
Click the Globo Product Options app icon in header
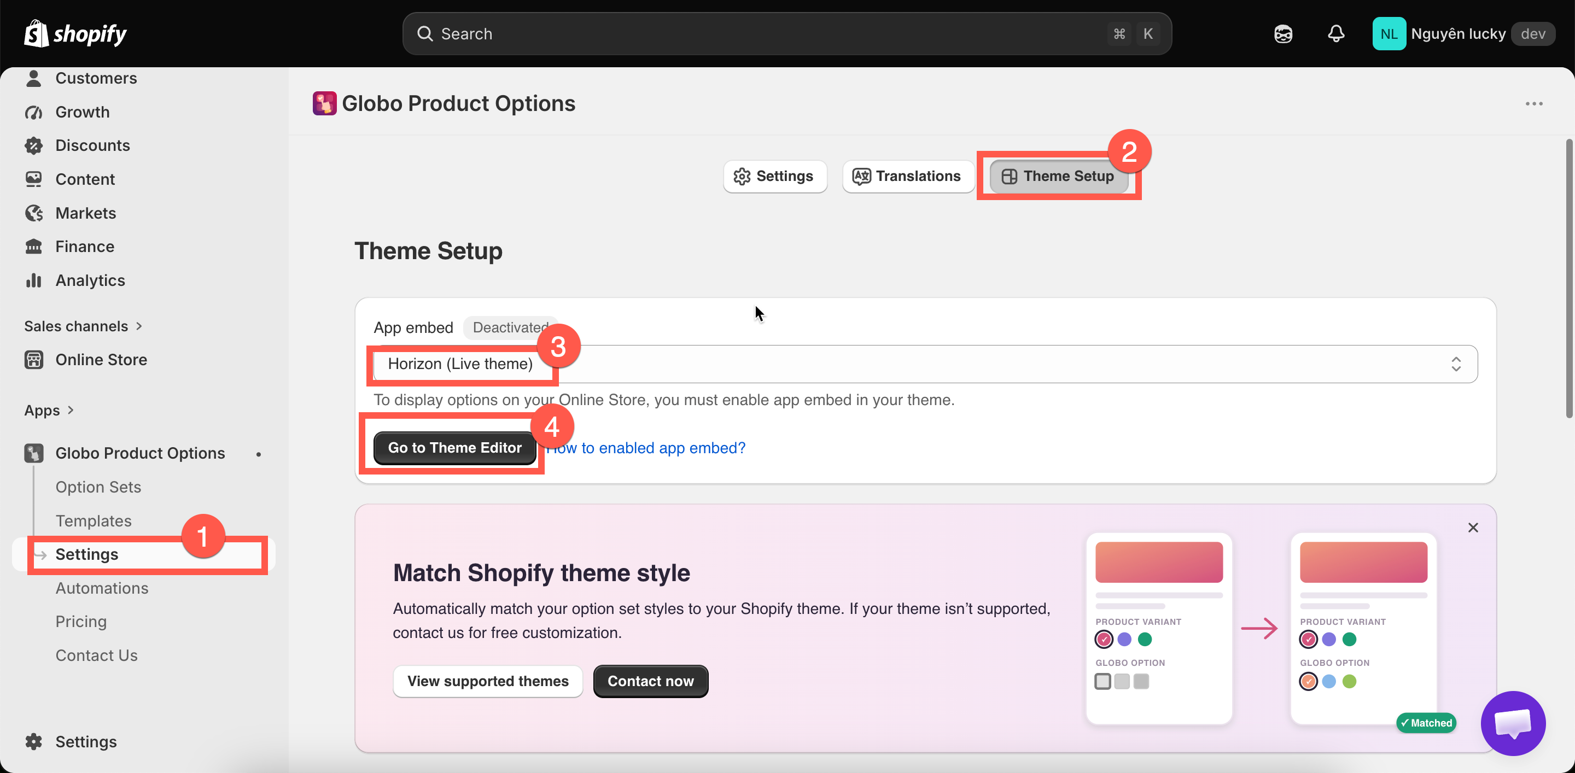point(324,103)
